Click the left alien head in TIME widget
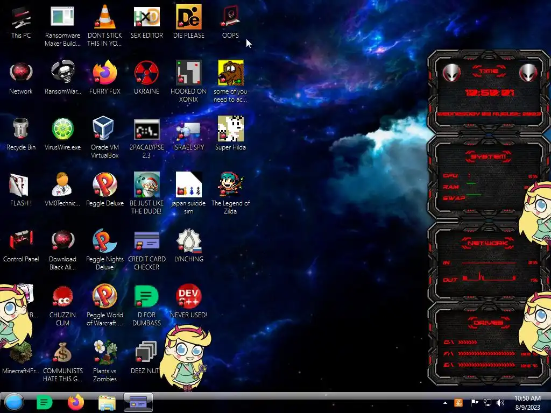551x413 pixels. point(451,73)
